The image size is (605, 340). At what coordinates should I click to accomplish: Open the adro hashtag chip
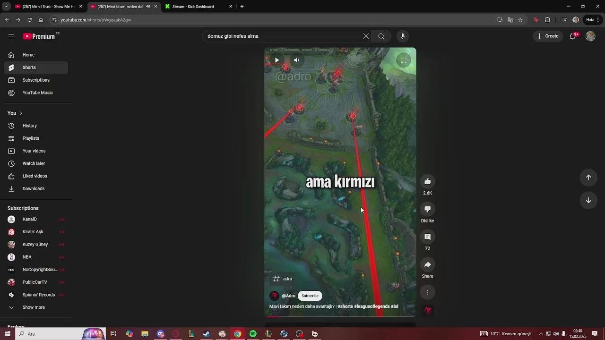coord(283,279)
